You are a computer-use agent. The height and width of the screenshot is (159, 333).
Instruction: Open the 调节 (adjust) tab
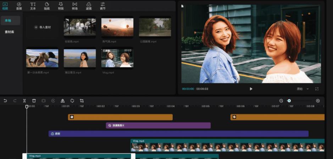coord(103,6)
